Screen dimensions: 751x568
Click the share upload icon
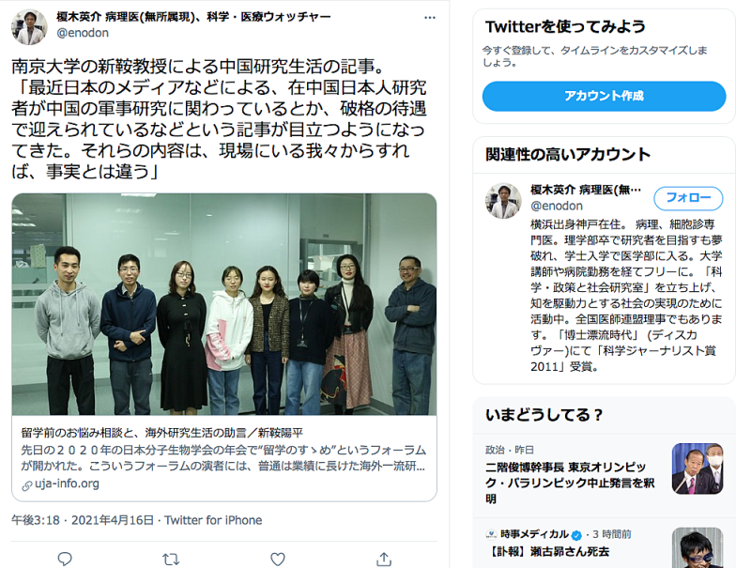[x=384, y=559]
